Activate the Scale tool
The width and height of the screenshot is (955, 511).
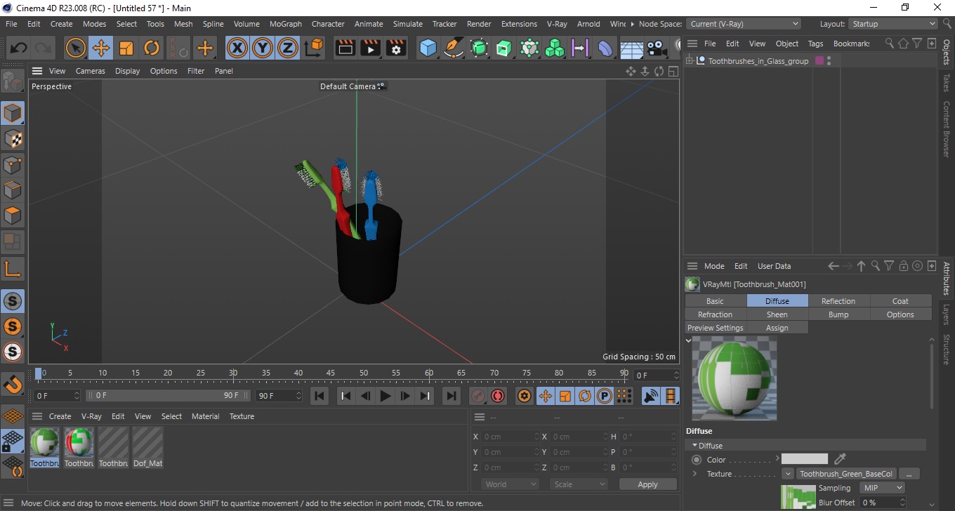(126, 48)
